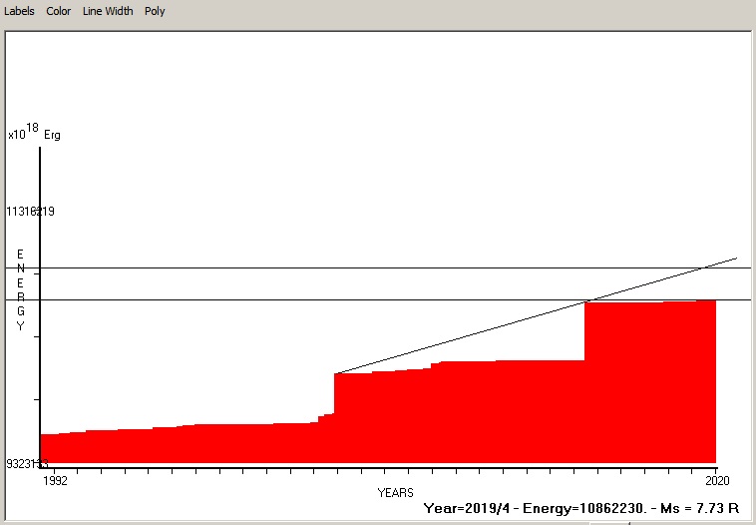Click the 9323133 y-axis minimum label
The width and height of the screenshot is (756, 525).
click(x=27, y=464)
